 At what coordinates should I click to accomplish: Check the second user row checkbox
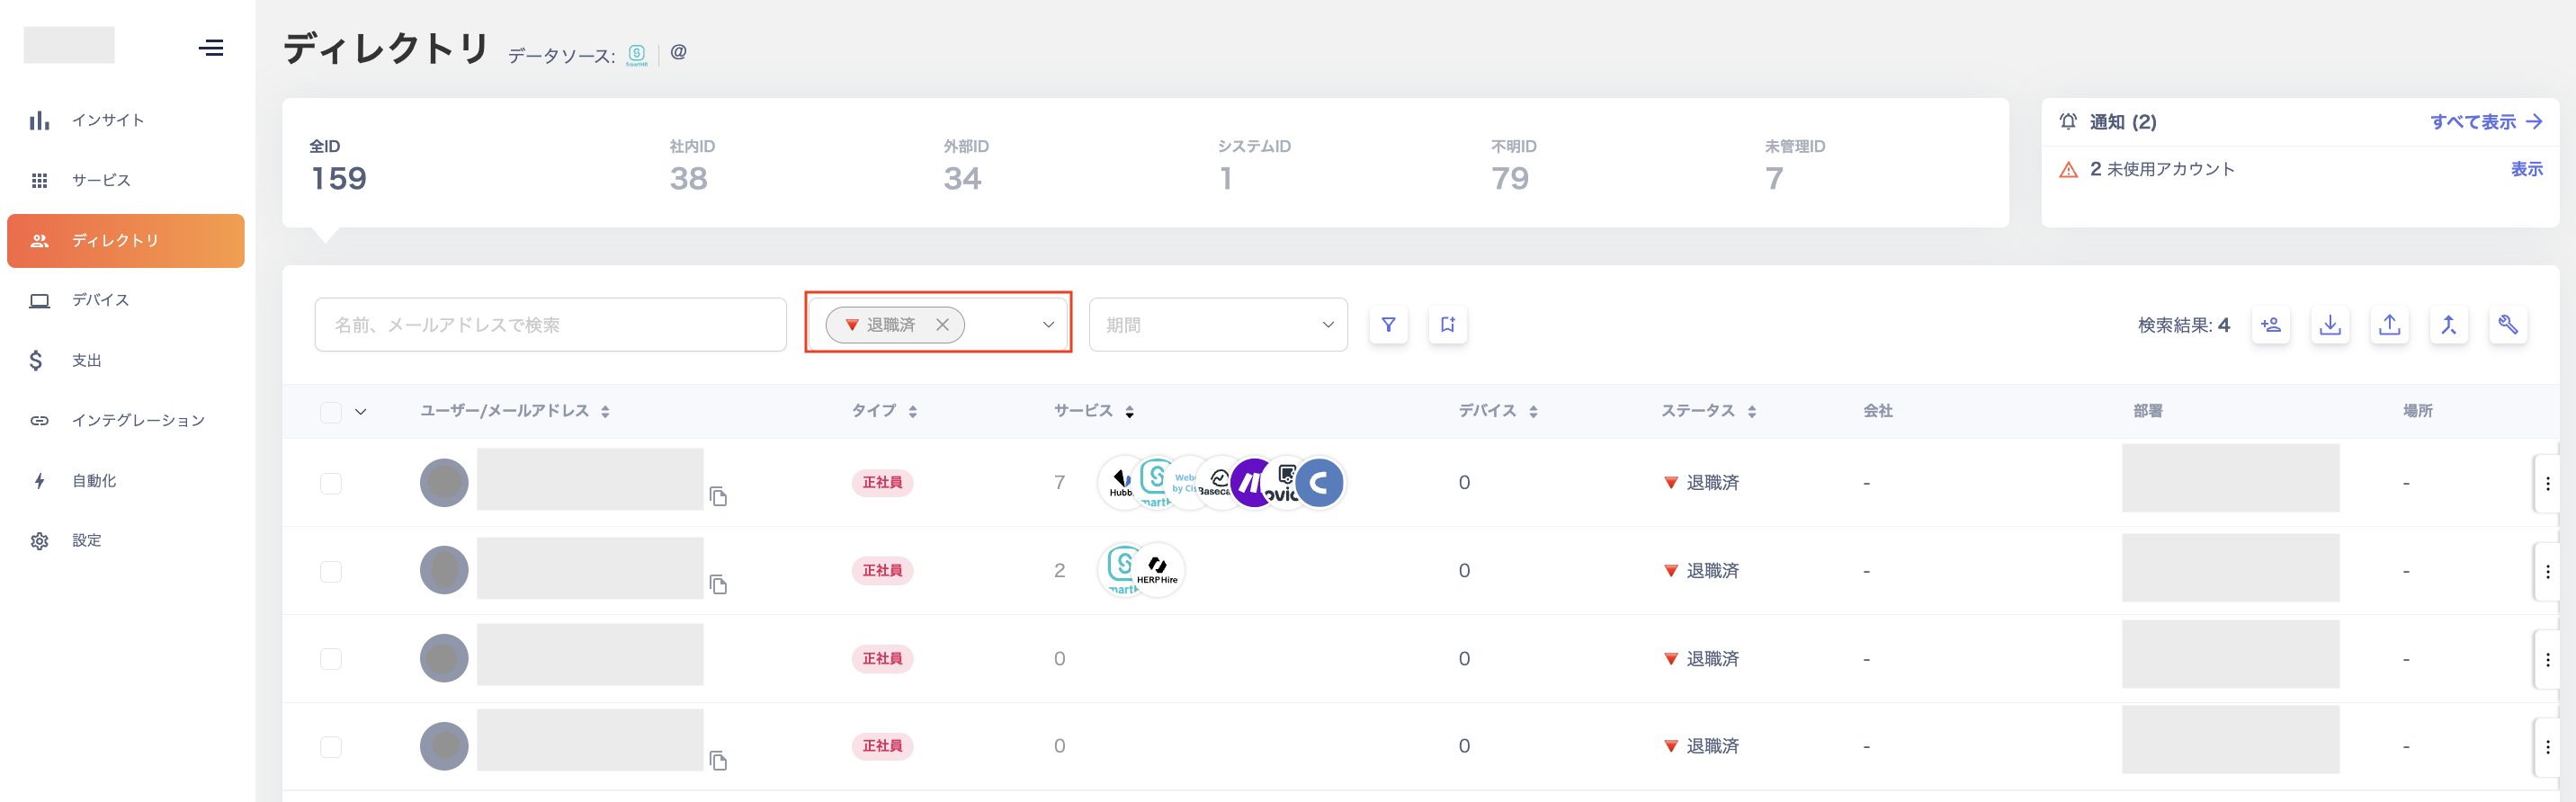(331, 572)
